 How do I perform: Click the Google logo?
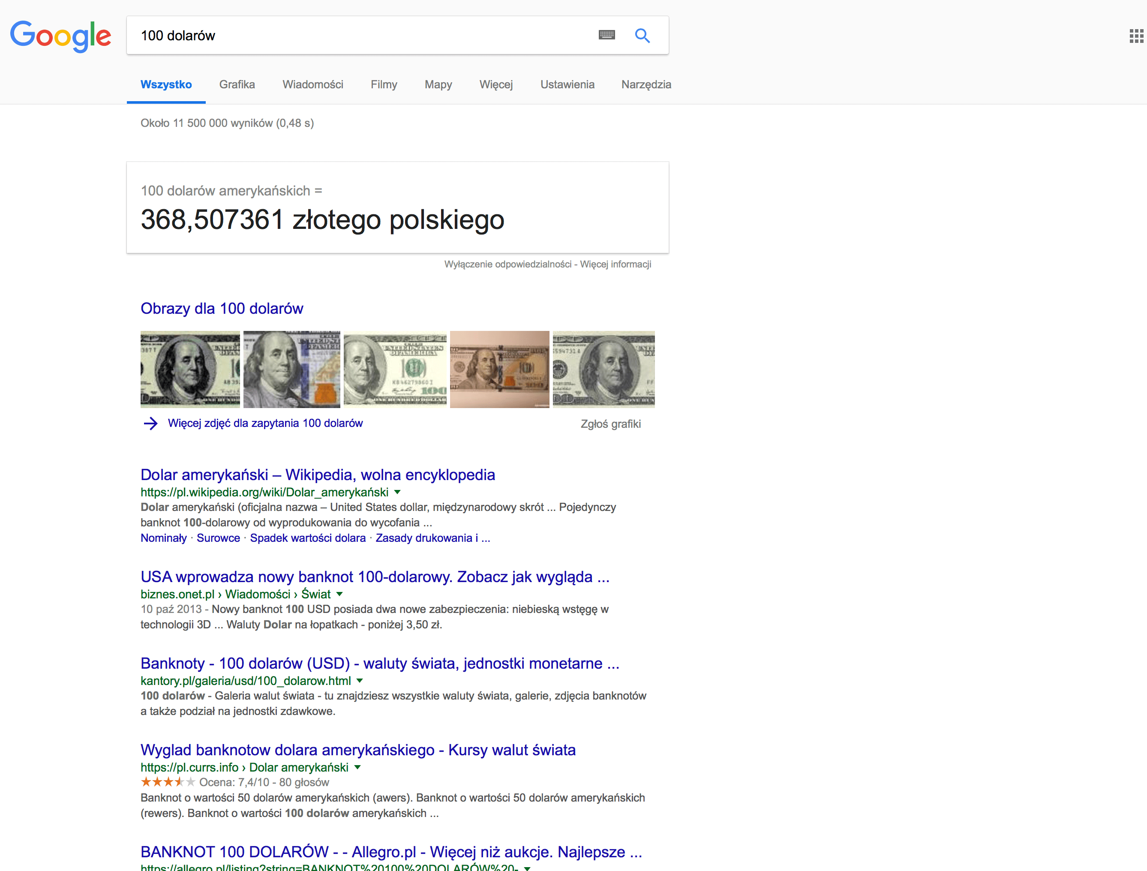click(x=61, y=36)
